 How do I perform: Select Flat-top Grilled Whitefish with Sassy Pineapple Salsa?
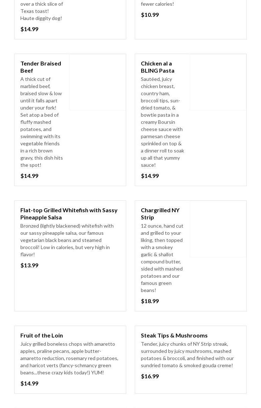click(x=69, y=214)
